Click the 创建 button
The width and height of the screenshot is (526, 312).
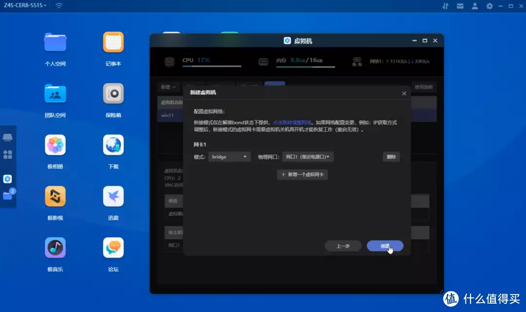coord(385,246)
